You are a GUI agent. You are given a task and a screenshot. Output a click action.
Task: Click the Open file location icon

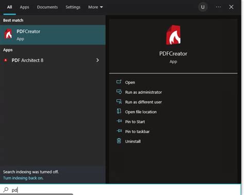pyautogui.click(x=119, y=111)
